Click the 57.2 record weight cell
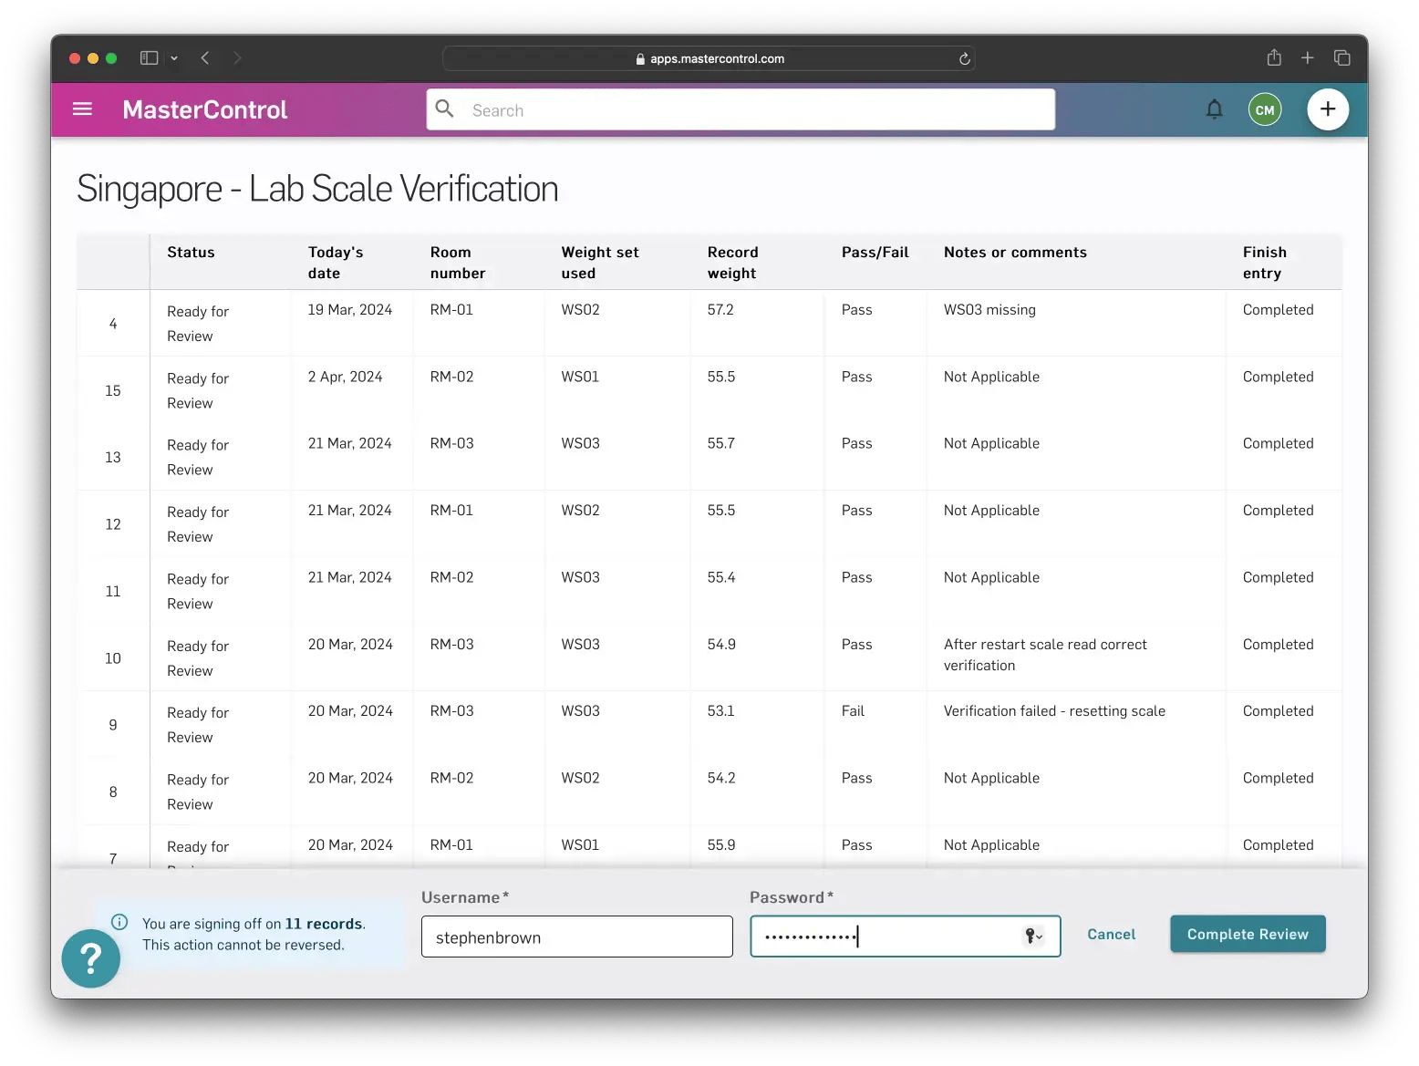1419x1066 pixels. (720, 310)
